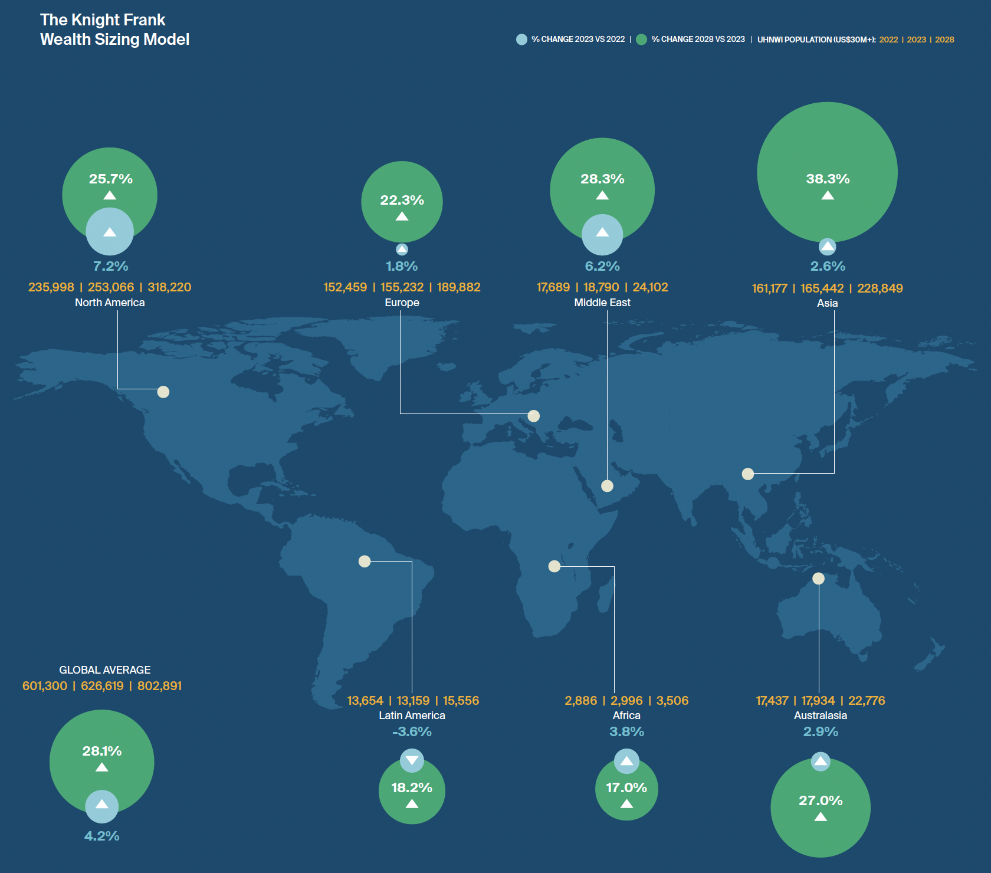Click the 'Africa' region label
This screenshot has height=873, width=991.
click(626, 716)
